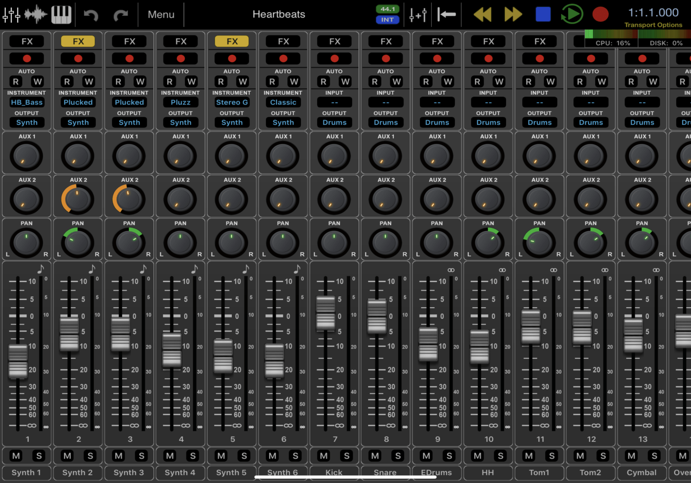Arm record on channel 13 Cymbal
Viewport: 691px width, 483px height.
click(642, 58)
